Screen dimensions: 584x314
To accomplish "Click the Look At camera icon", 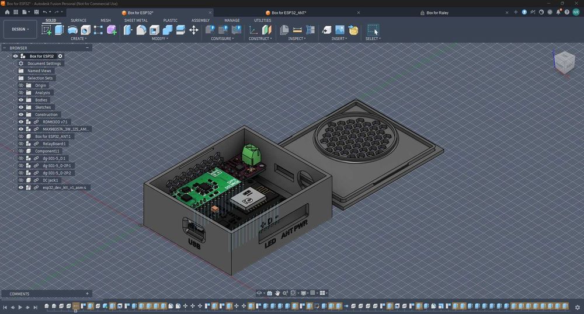I will point(270,293).
